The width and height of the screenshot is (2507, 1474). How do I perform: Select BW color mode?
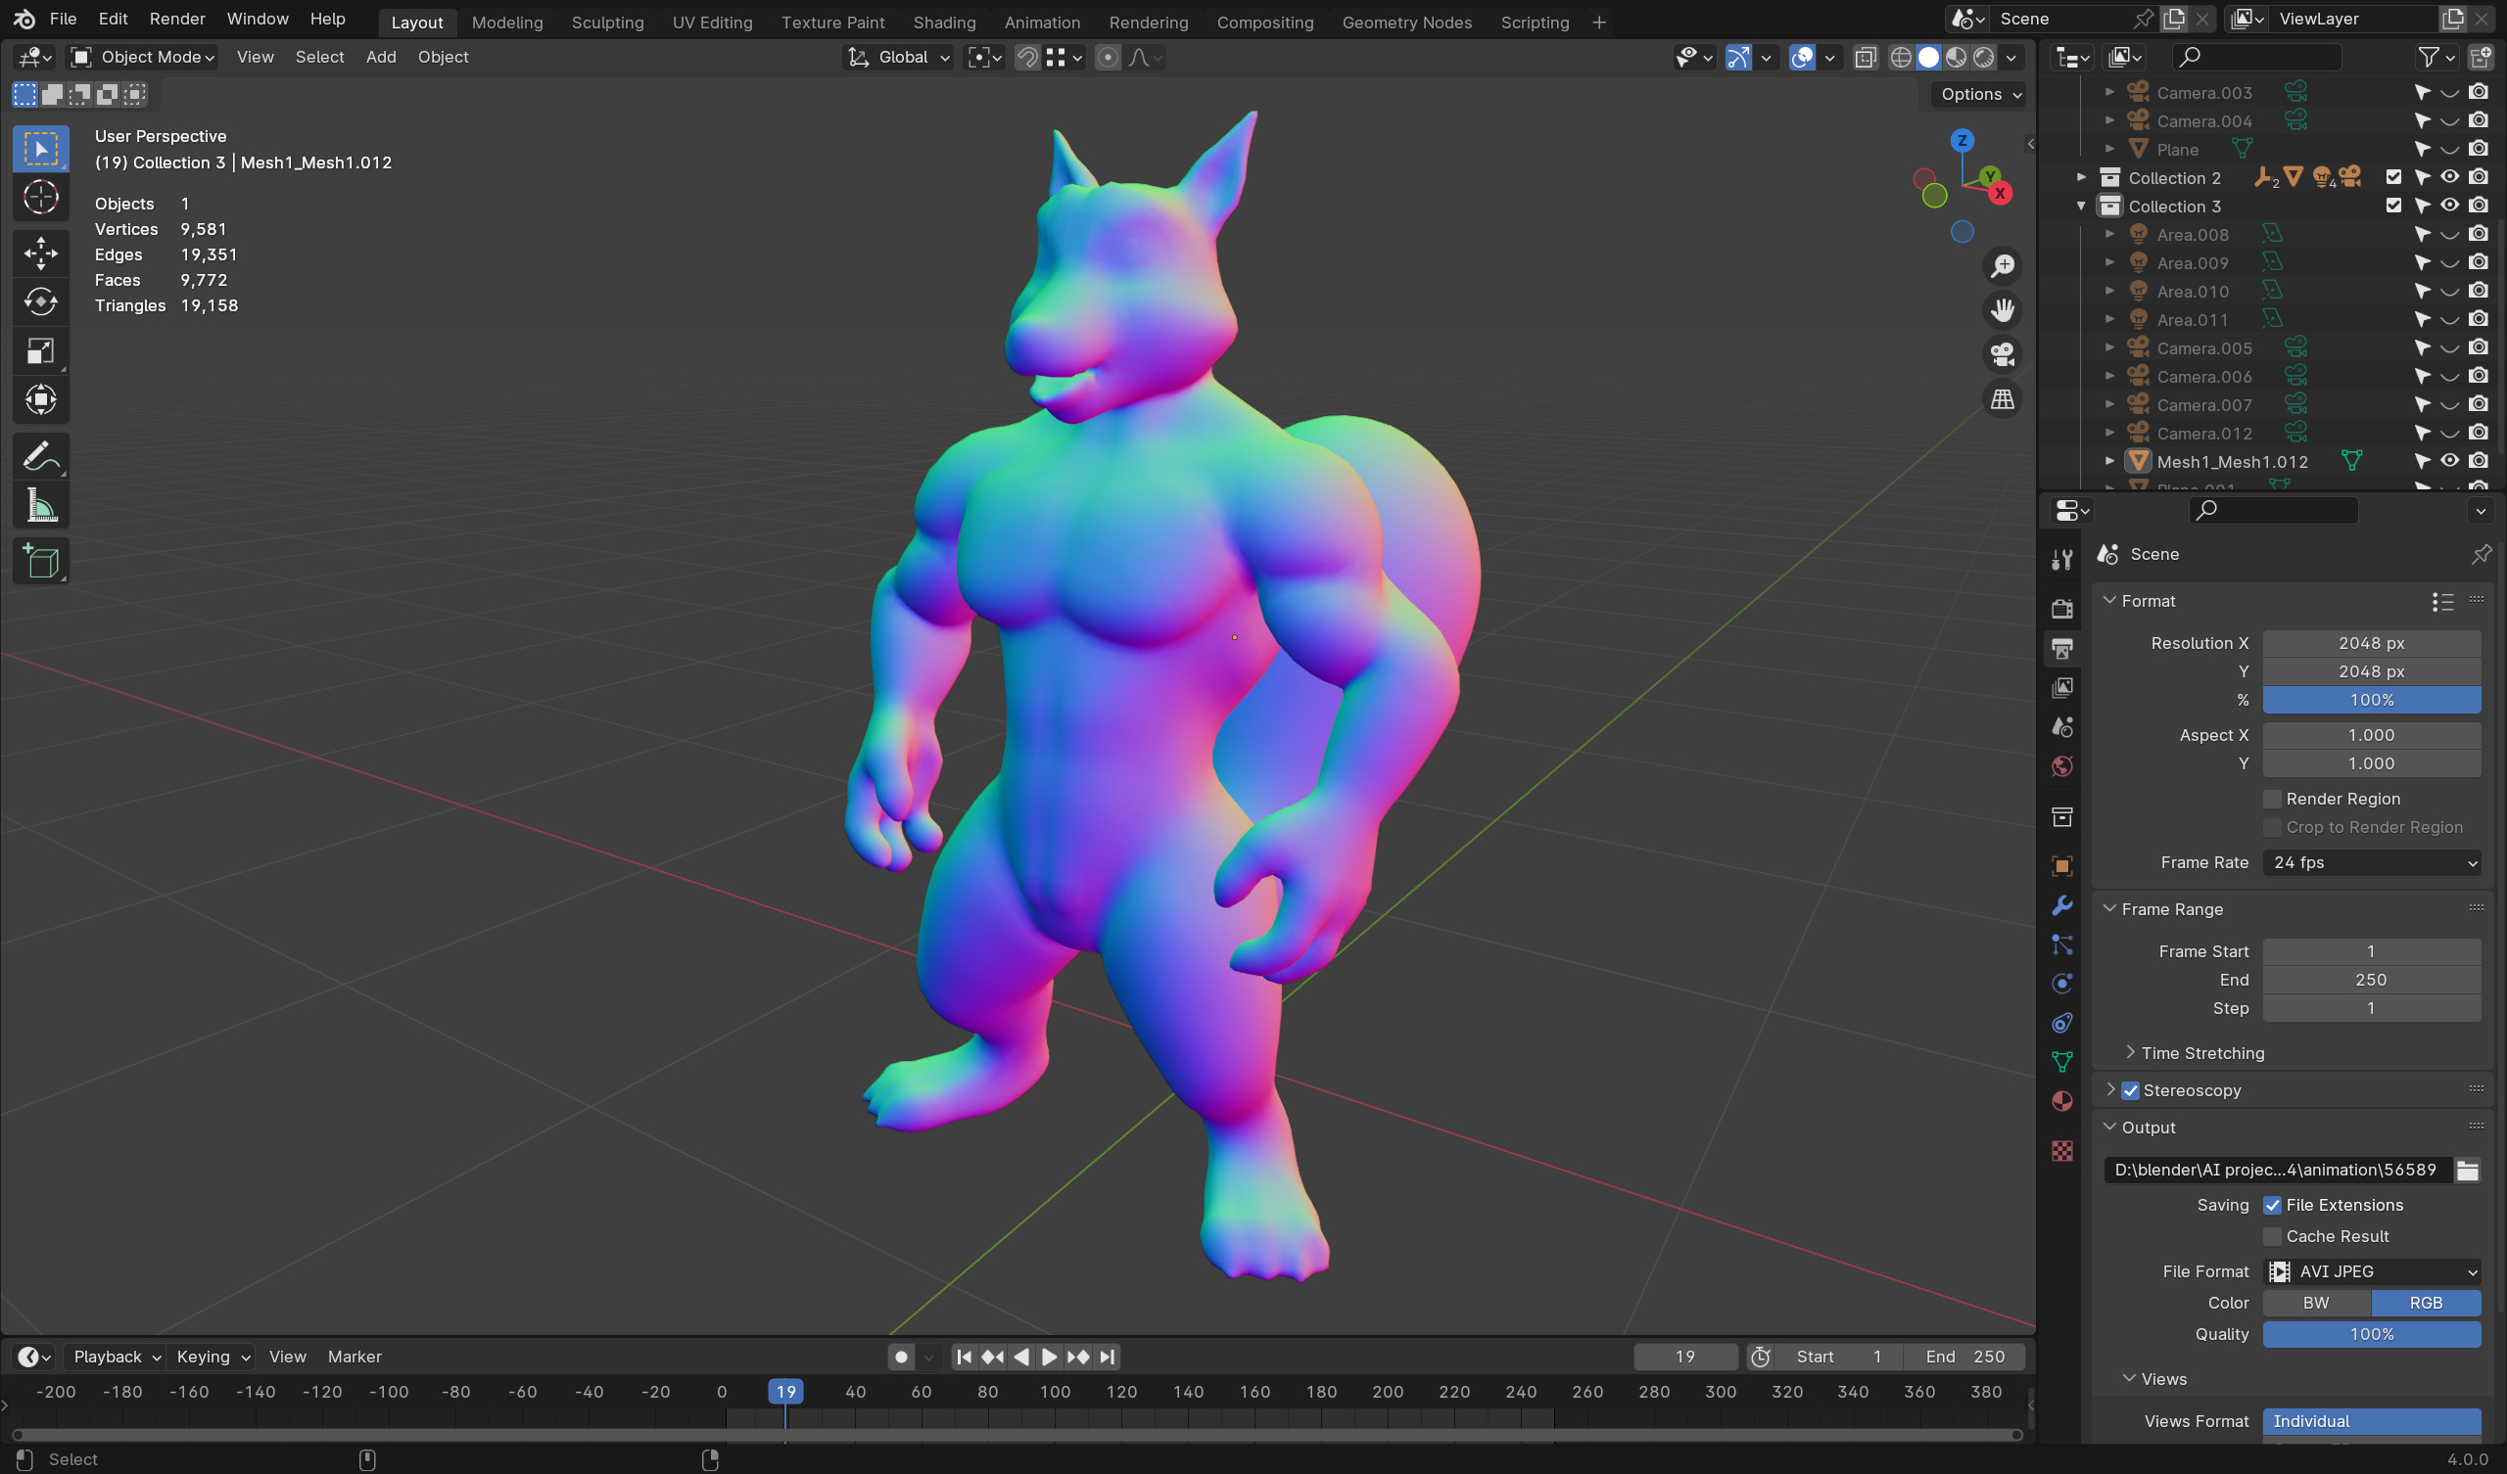(x=2316, y=1304)
